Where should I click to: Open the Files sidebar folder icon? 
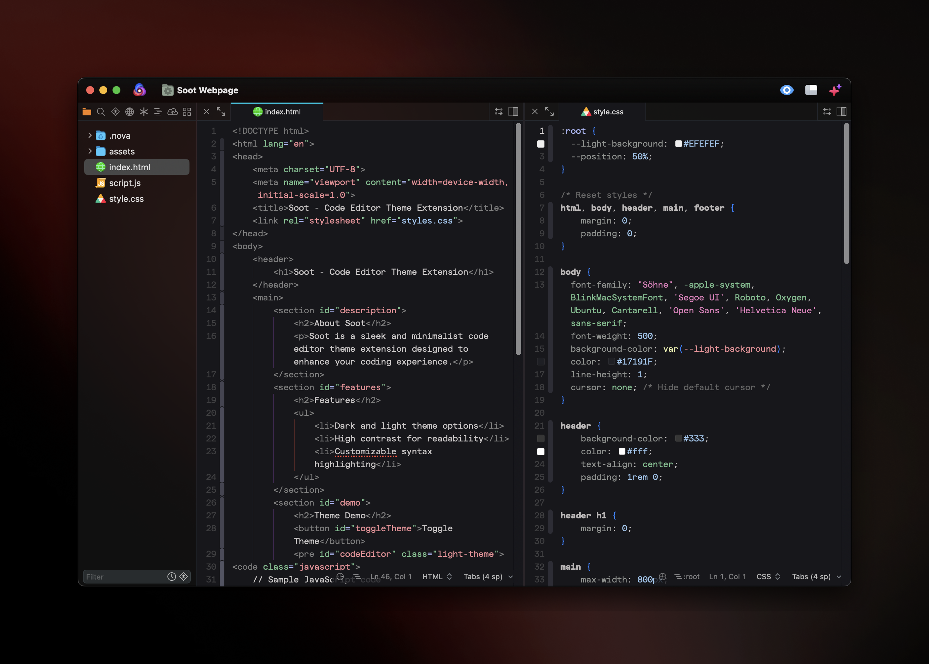[x=87, y=112]
